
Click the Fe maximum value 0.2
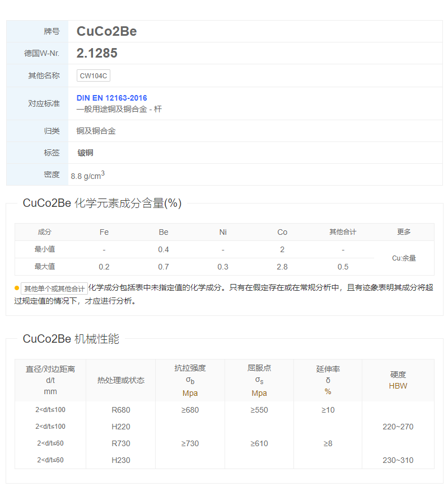(104, 267)
